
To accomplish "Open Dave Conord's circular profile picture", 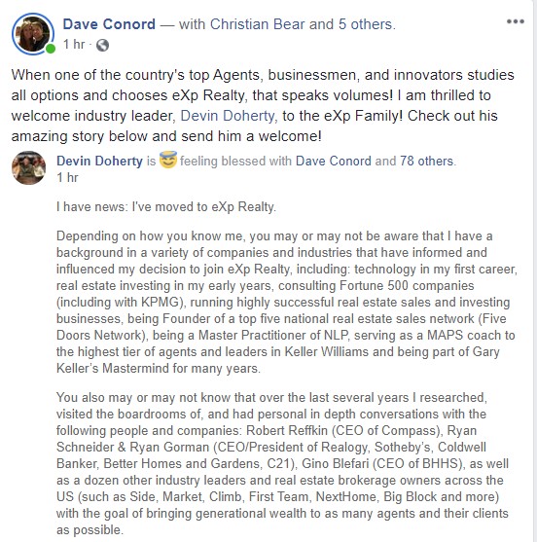I will pos(33,34).
